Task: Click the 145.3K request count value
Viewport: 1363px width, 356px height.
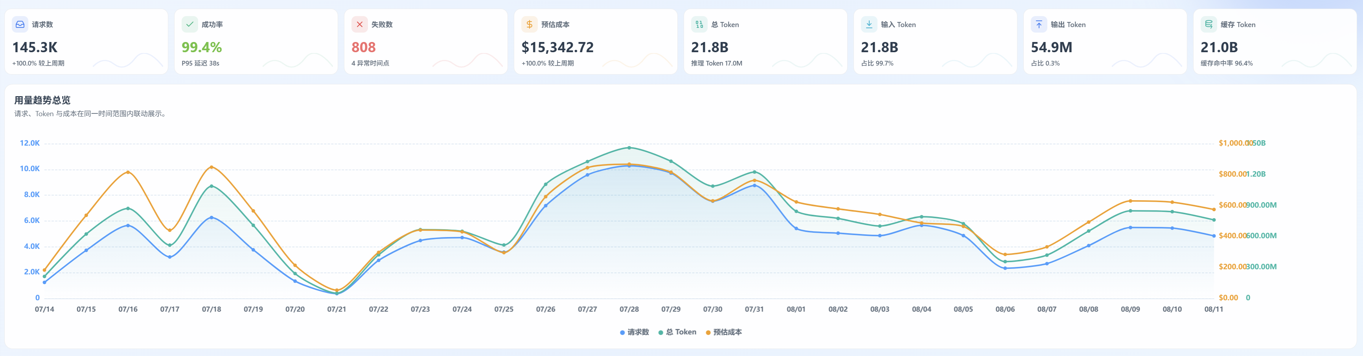Action: [x=35, y=47]
